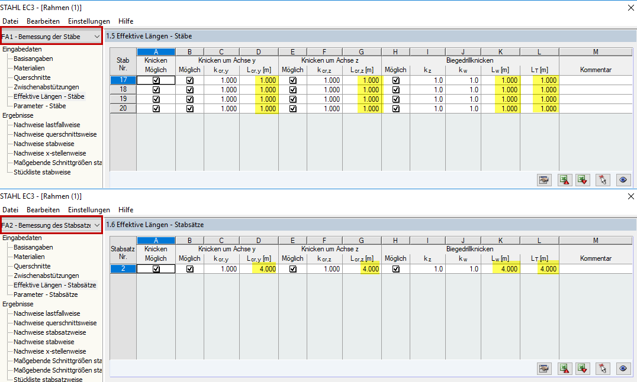Open the FA2 - Bemessung des Stabsatzes dropdown
The width and height of the screenshot is (637, 382).
click(52, 225)
